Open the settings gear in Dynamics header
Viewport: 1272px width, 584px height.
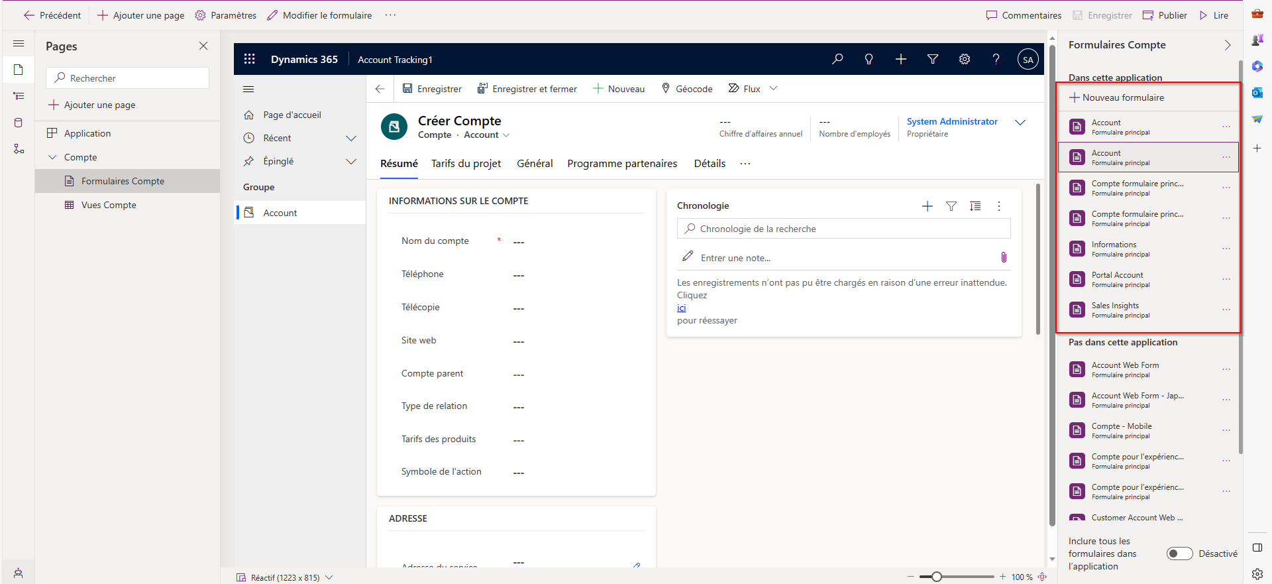coord(965,59)
